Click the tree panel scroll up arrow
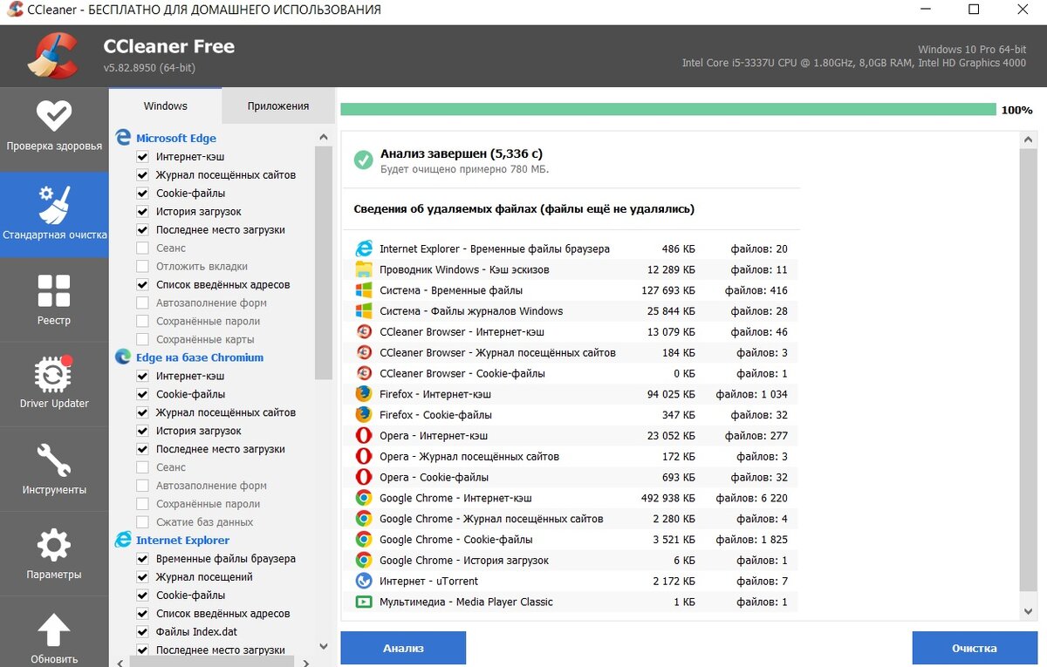The image size is (1047, 667). coord(324,138)
